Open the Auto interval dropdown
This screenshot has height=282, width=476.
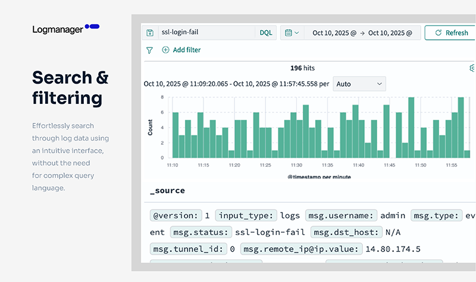pyautogui.click(x=359, y=84)
